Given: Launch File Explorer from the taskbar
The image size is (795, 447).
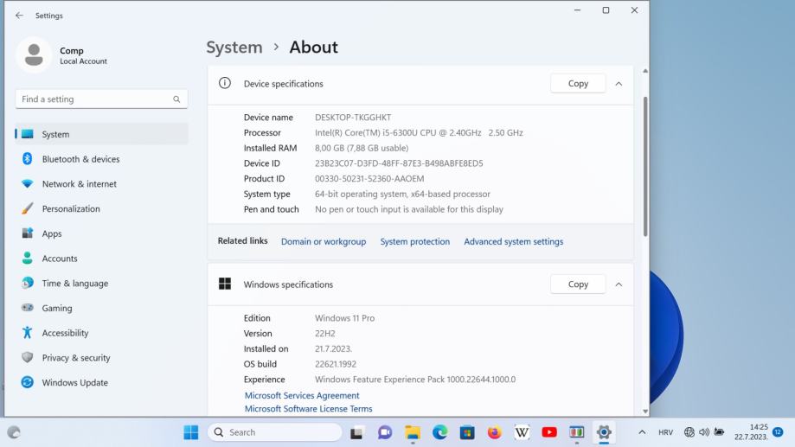Looking at the screenshot, I should [413, 432].
